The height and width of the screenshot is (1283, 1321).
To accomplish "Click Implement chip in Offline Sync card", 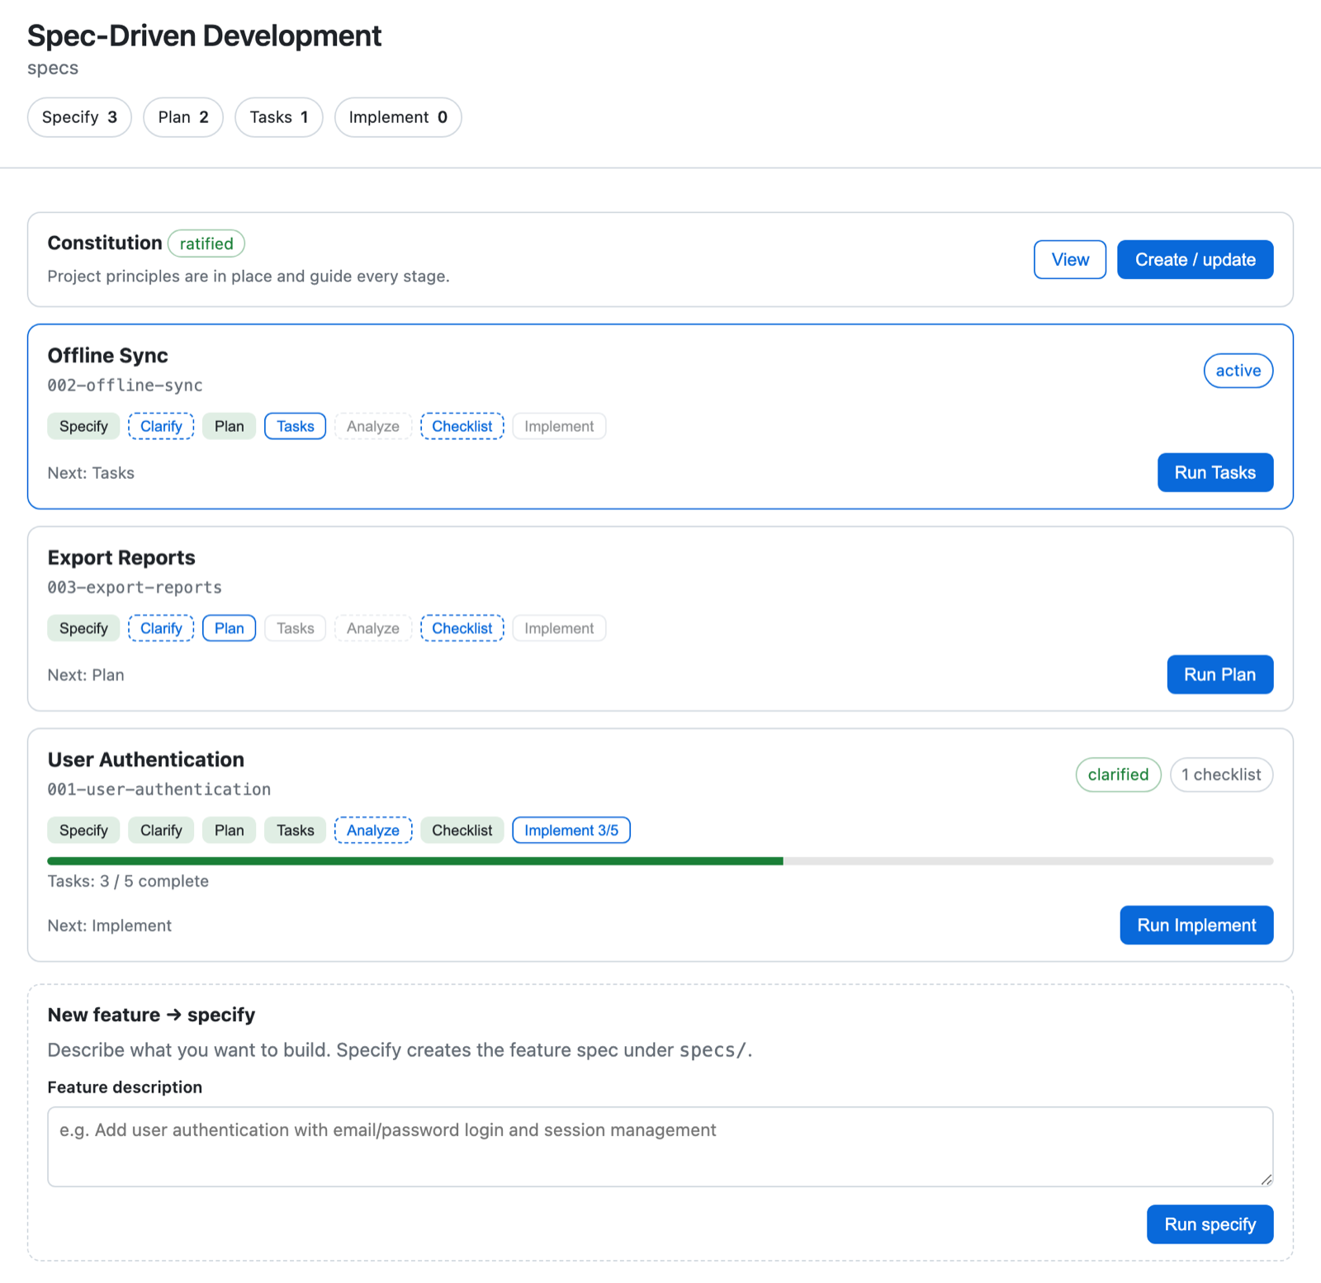I will (559, 426).
